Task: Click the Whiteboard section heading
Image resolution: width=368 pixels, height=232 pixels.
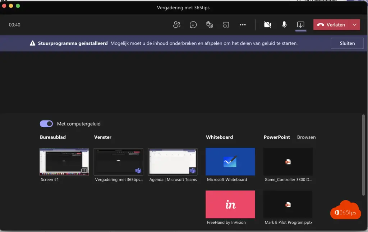Action: (220, 137)
